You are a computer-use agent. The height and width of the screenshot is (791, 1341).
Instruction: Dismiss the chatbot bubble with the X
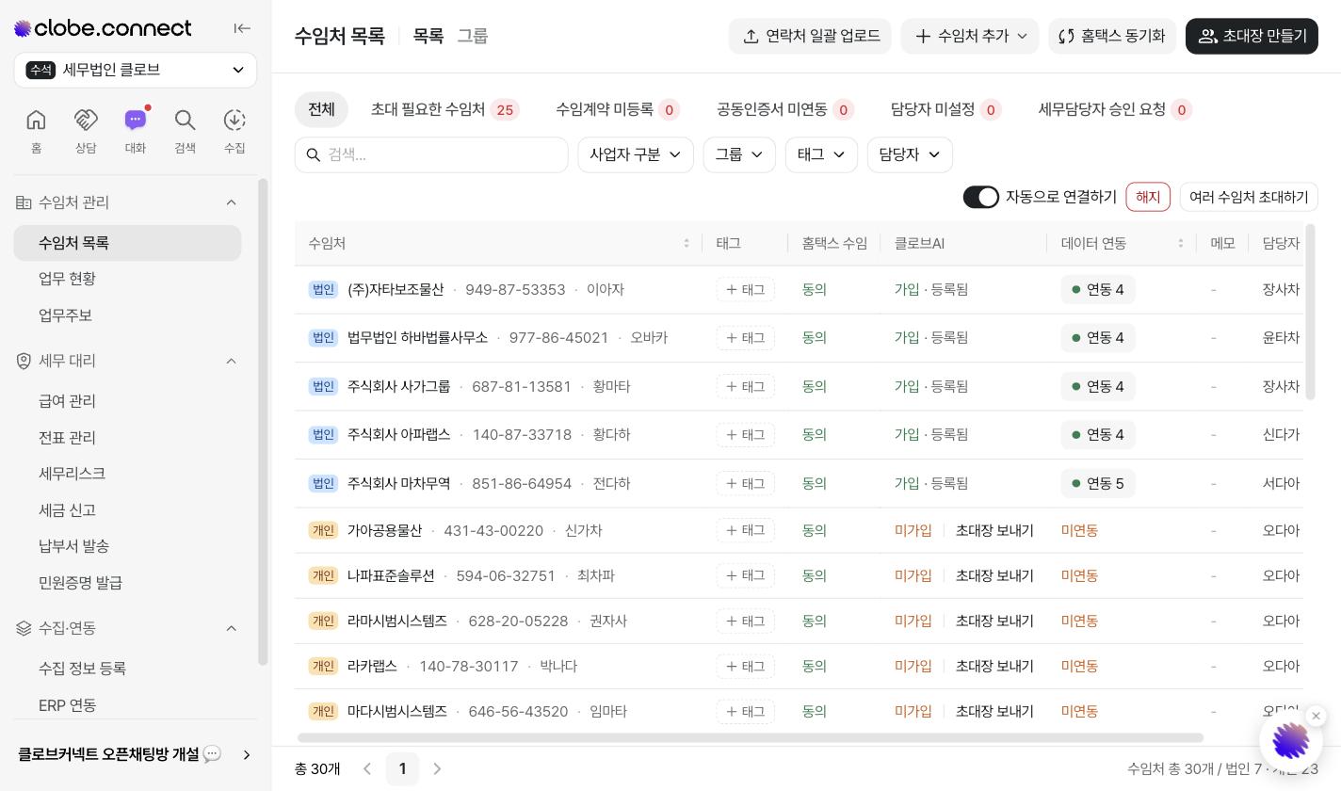pos(1317,717)
